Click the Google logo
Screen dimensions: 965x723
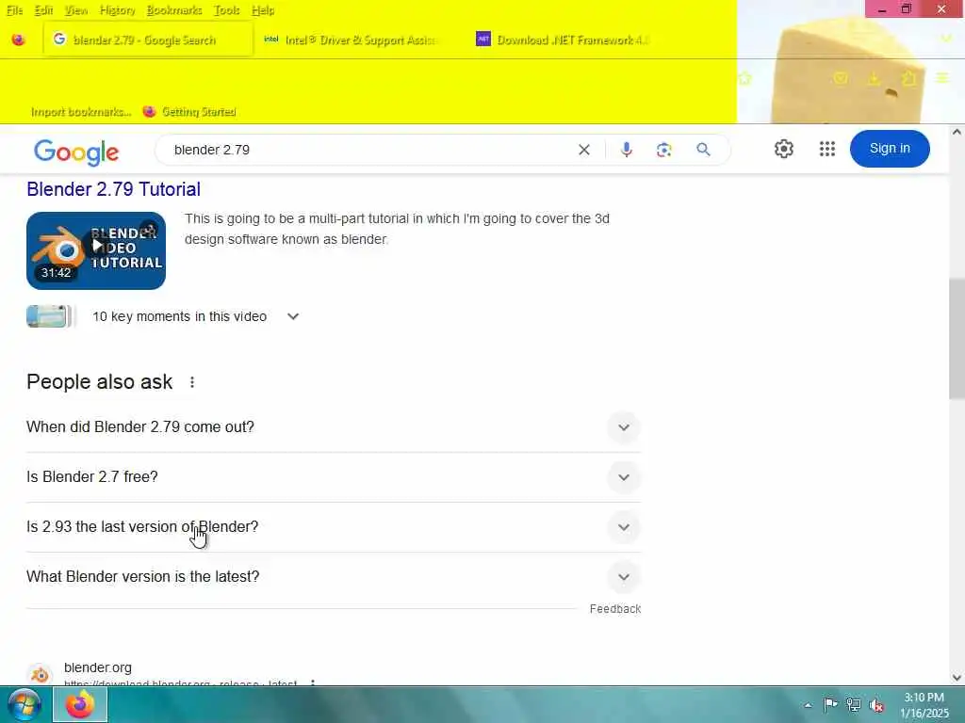click(76, 152)
